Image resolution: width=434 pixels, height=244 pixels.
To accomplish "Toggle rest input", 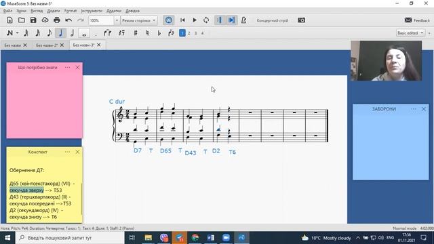I will click(121, 33).
